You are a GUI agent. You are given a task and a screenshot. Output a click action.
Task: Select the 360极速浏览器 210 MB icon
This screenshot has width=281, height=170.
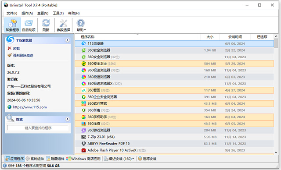[84, 77]
